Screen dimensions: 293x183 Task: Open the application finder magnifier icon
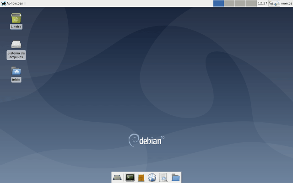163,178
